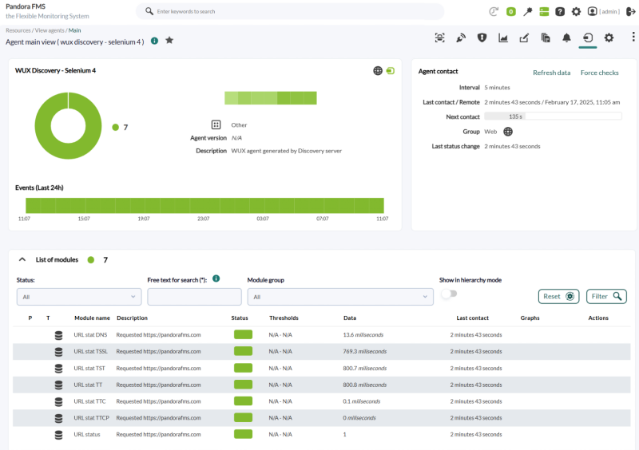Image resolution: width=639 pixels, height=450 pixels.
Task: Click the green donut chart of module status
Action: pyautogui.click(x=68, y=126)
